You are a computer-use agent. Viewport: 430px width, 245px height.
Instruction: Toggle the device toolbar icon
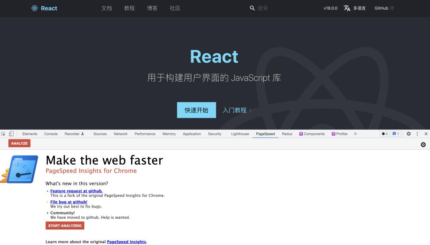click(x=11, y=134)
